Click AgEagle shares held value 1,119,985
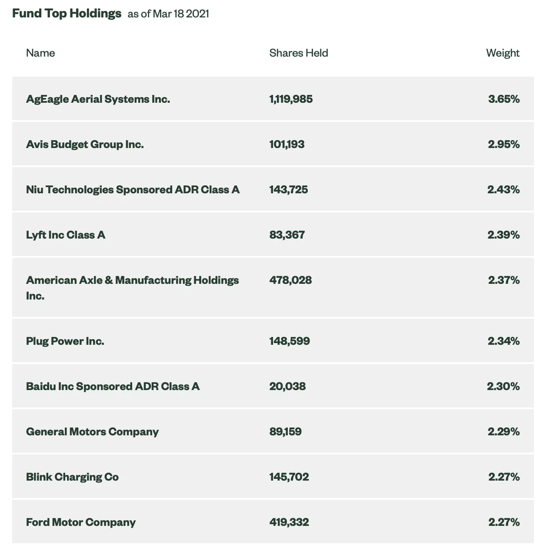Screen dimensions: 553x552 [291, 99]
